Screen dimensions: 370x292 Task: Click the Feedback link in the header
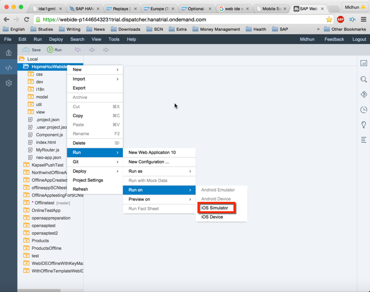tap(334, 39)
